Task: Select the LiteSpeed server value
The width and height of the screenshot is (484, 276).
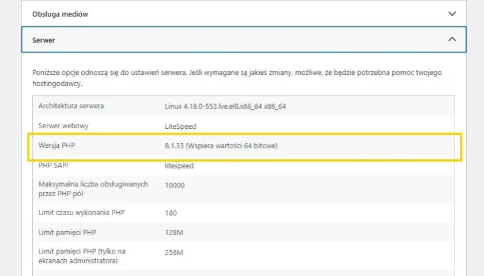Action: coord(180,126)
